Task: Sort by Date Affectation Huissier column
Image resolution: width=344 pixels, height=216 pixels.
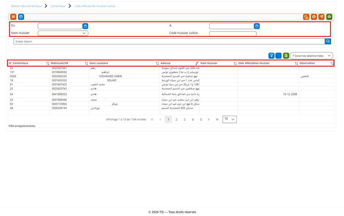Action: tap(297, 63)
